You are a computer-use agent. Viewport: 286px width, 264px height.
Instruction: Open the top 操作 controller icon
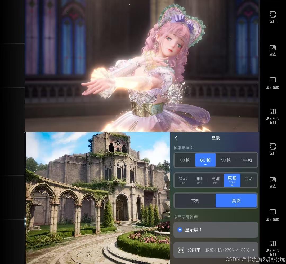click(x=272, y=15)
